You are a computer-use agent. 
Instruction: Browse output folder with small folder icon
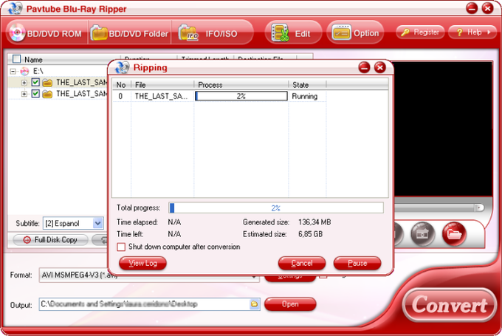point(254,304)
